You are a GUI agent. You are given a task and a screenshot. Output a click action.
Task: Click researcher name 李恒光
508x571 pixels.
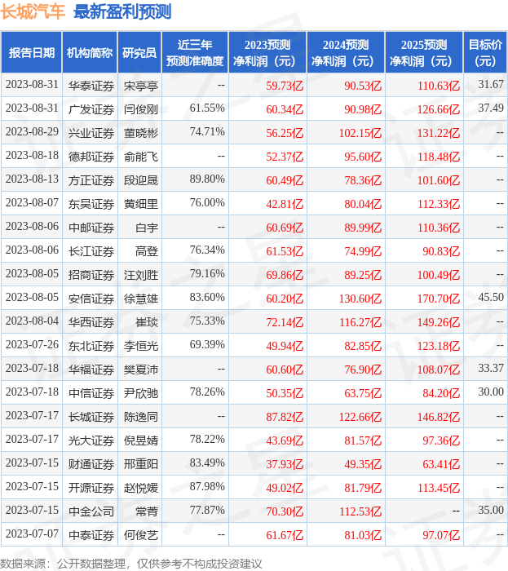point(141,346)
